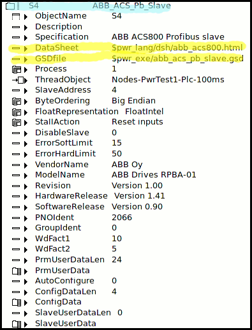Click the enum icon beside StallAction

[17, 123]
